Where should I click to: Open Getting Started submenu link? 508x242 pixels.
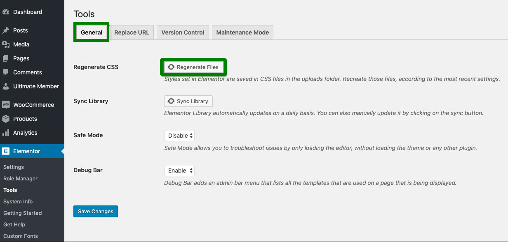(x=22, y=213)
